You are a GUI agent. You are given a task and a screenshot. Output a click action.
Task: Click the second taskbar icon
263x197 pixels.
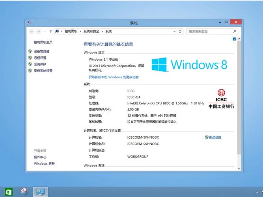[x=24, y=192]
